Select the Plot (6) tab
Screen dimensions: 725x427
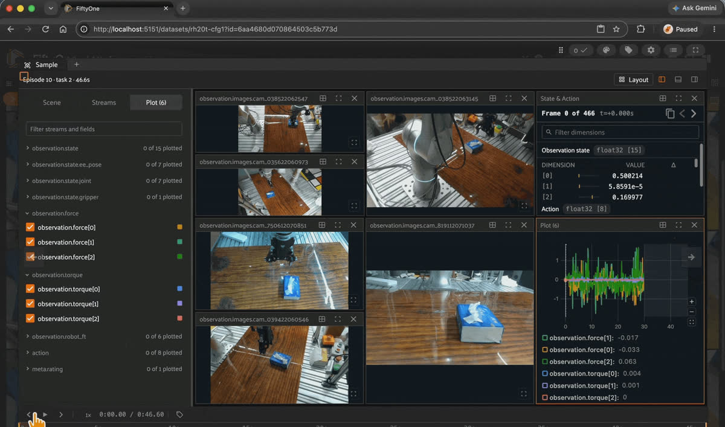click(156, 103)
